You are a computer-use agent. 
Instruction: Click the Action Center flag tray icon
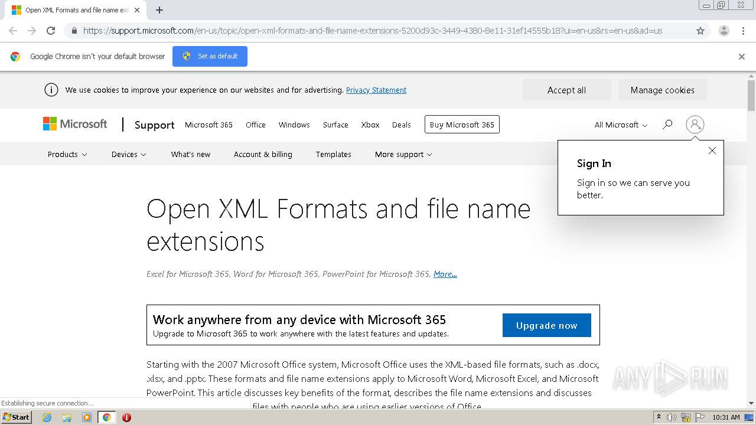[700, 417]
